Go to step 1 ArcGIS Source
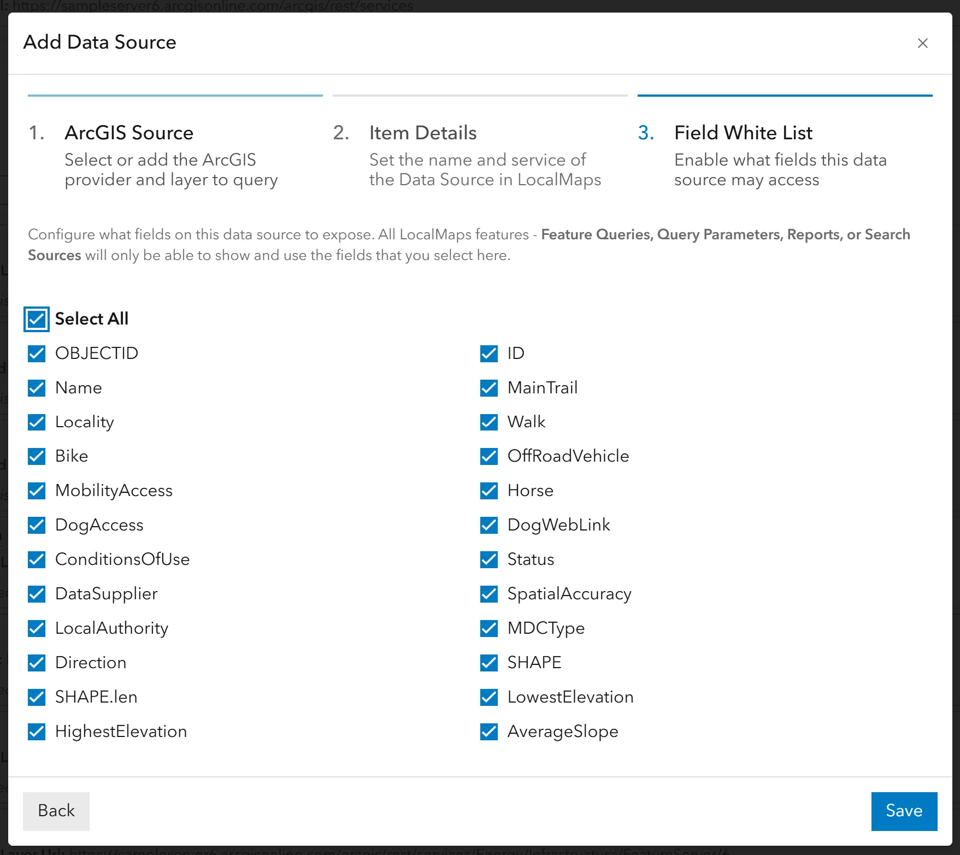This screenshot has width=960, height=855. (175, 143)
